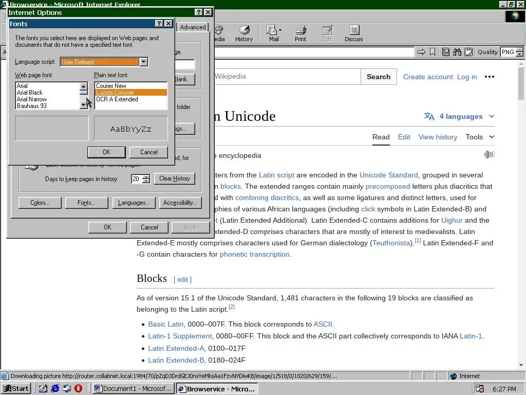Click the History toolbar icon

244,33
